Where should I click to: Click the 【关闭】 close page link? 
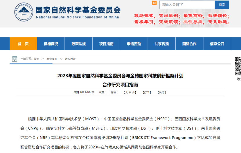161,92
